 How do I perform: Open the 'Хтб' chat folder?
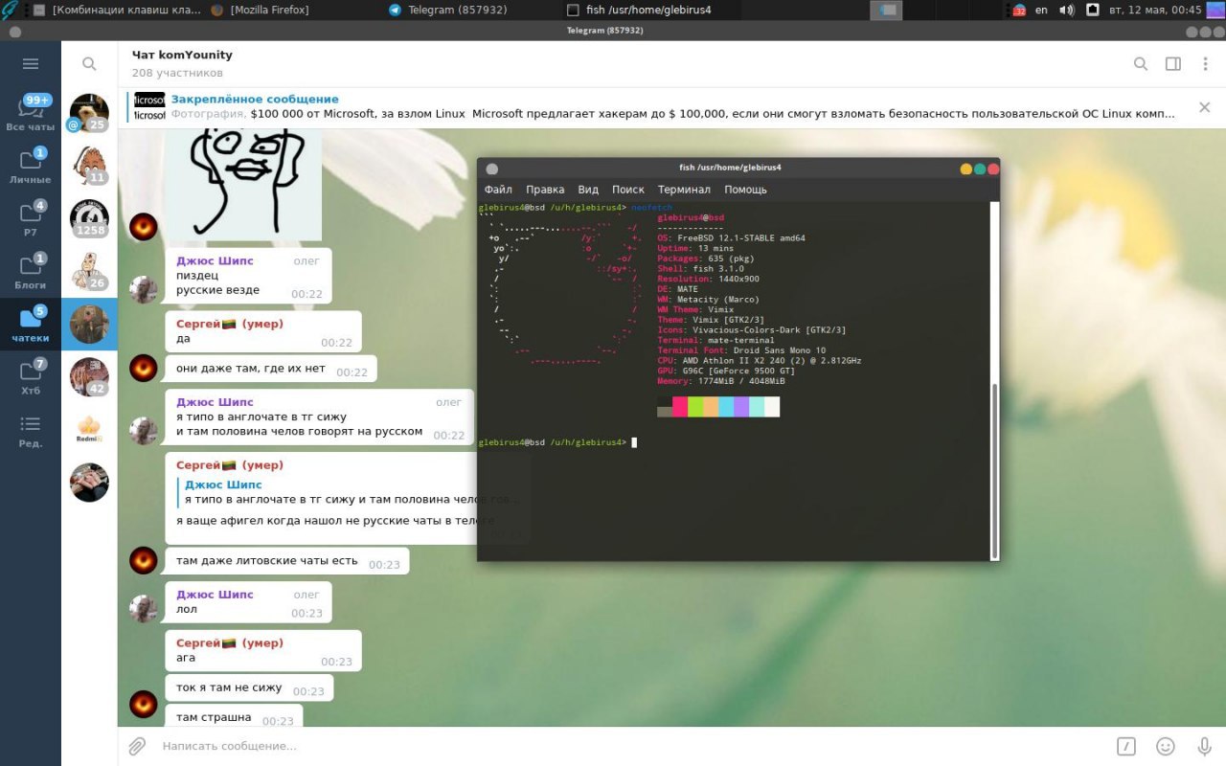[30, 376]
